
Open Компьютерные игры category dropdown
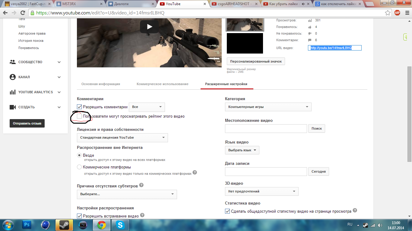pos(268,107)
